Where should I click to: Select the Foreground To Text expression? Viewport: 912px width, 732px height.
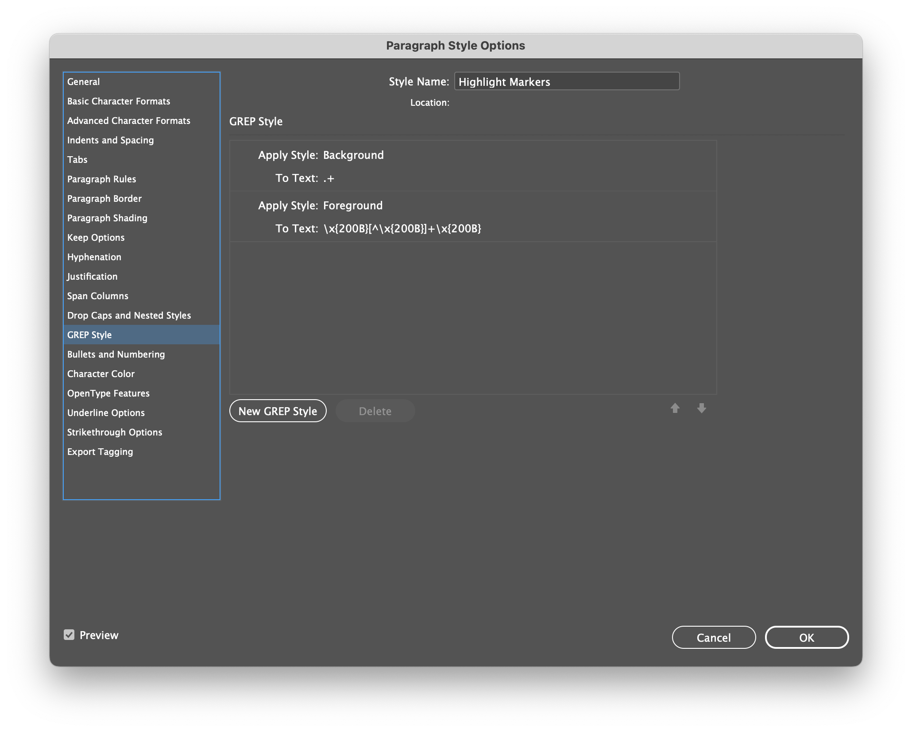click(402, 229)
